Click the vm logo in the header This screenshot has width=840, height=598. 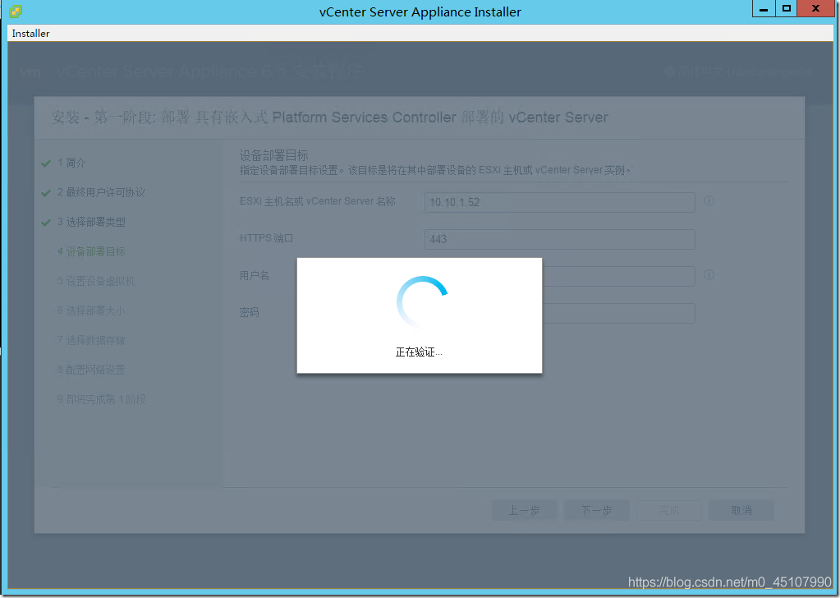tap(30, 71)
